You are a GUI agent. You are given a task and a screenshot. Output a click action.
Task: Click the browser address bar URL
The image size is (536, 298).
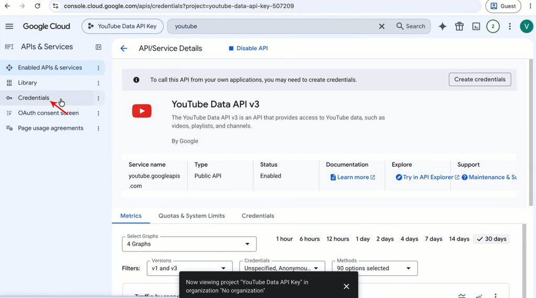(179, 6)
